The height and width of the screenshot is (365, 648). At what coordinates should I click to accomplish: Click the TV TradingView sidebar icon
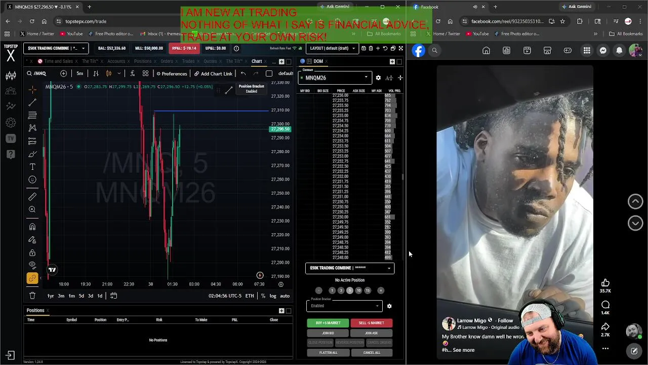click(11, 138)
